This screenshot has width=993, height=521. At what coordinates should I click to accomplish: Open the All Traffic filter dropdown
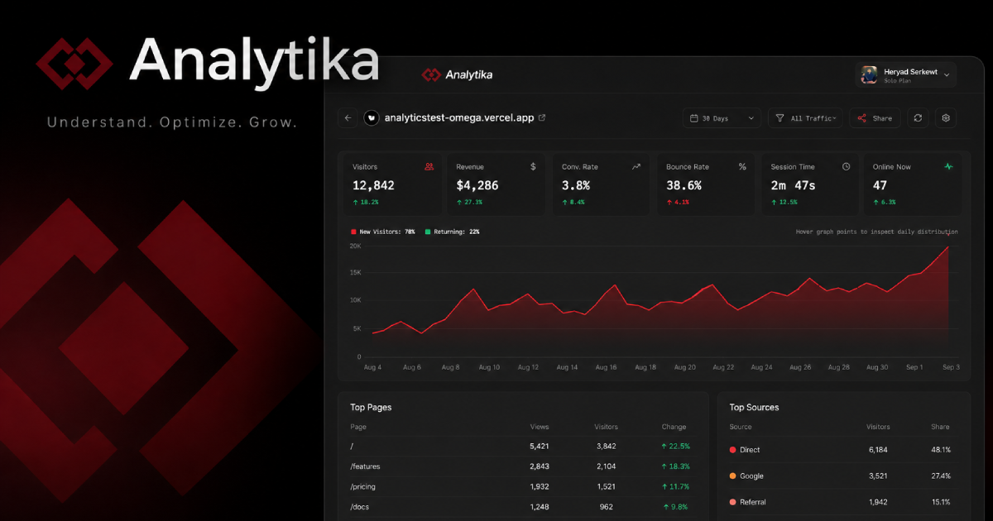pyautogui.click(x=805, y=118)
